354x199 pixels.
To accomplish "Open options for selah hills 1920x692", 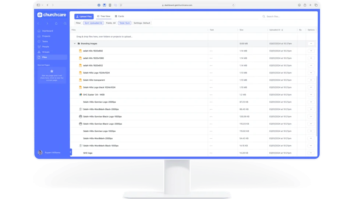I will pyautogui.click(x=311, y=51).
